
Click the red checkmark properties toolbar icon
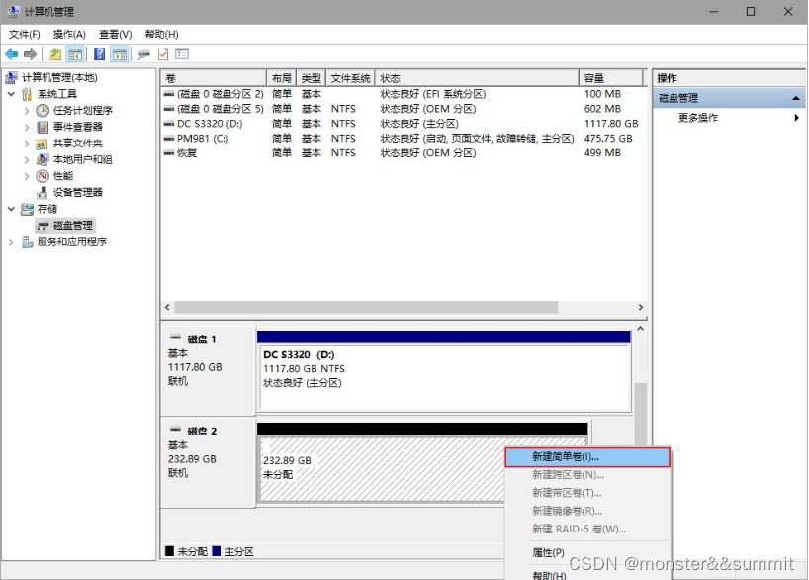pos(163,54)
